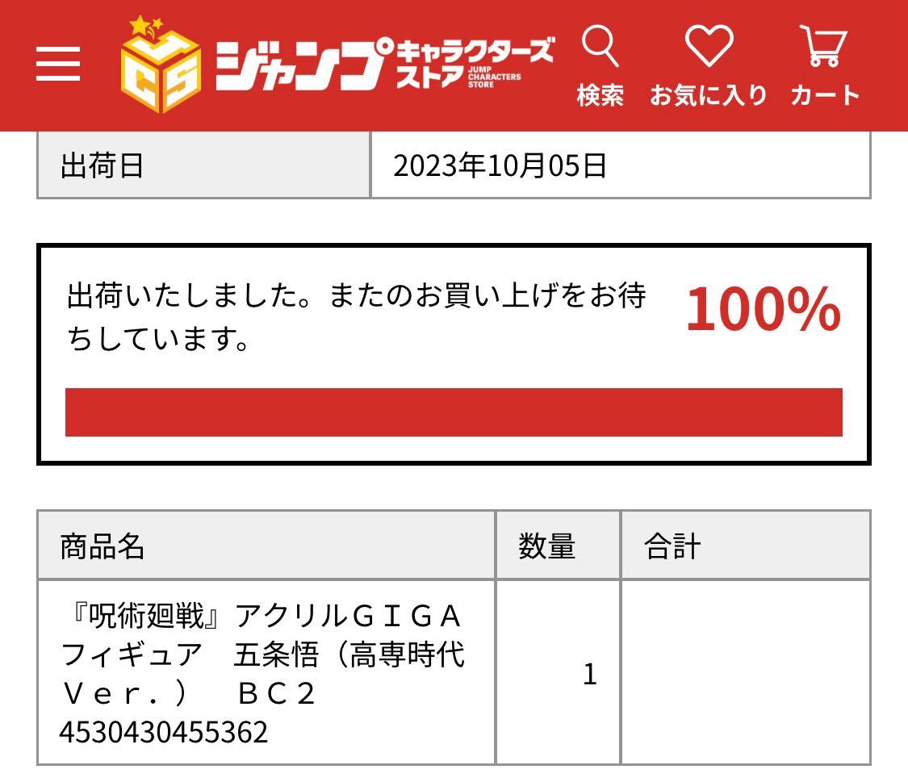Select the 検索 label under the search icon
The width and height of the screenshot is (908, 782).
(x=602, y=94)
